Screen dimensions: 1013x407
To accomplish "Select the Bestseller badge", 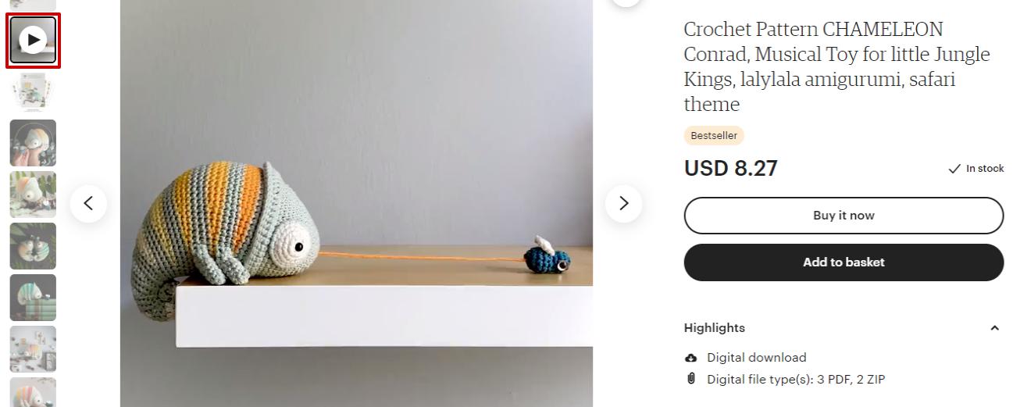I will [714, 136].
